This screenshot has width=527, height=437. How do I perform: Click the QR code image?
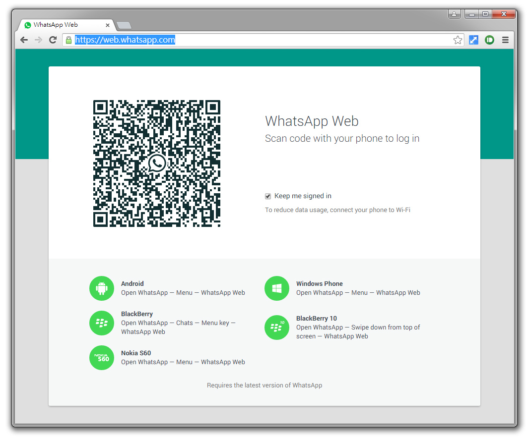click(157, 164)
